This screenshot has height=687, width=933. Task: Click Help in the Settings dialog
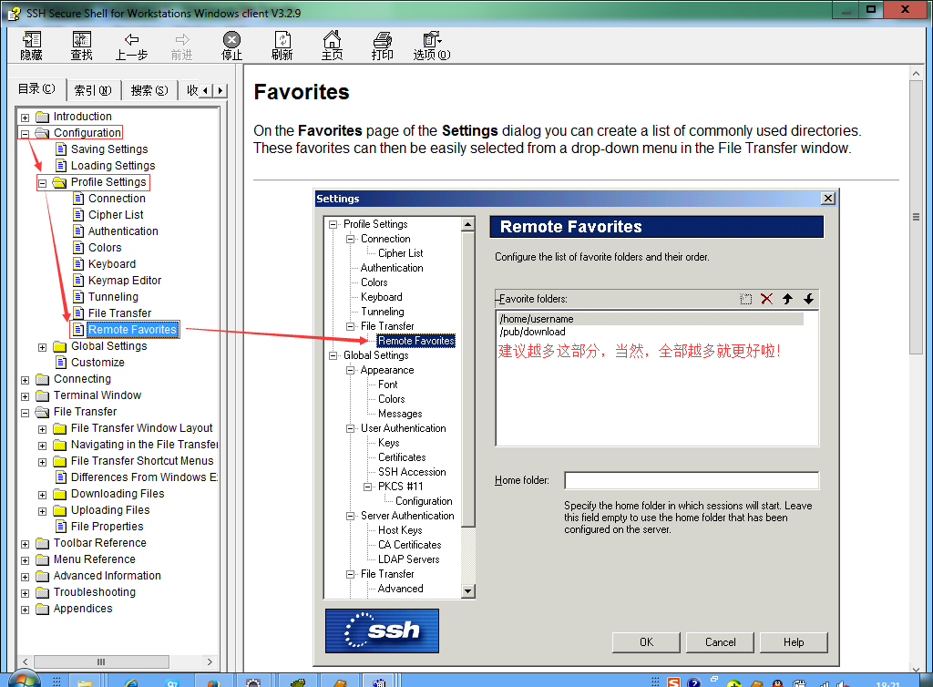794,642
